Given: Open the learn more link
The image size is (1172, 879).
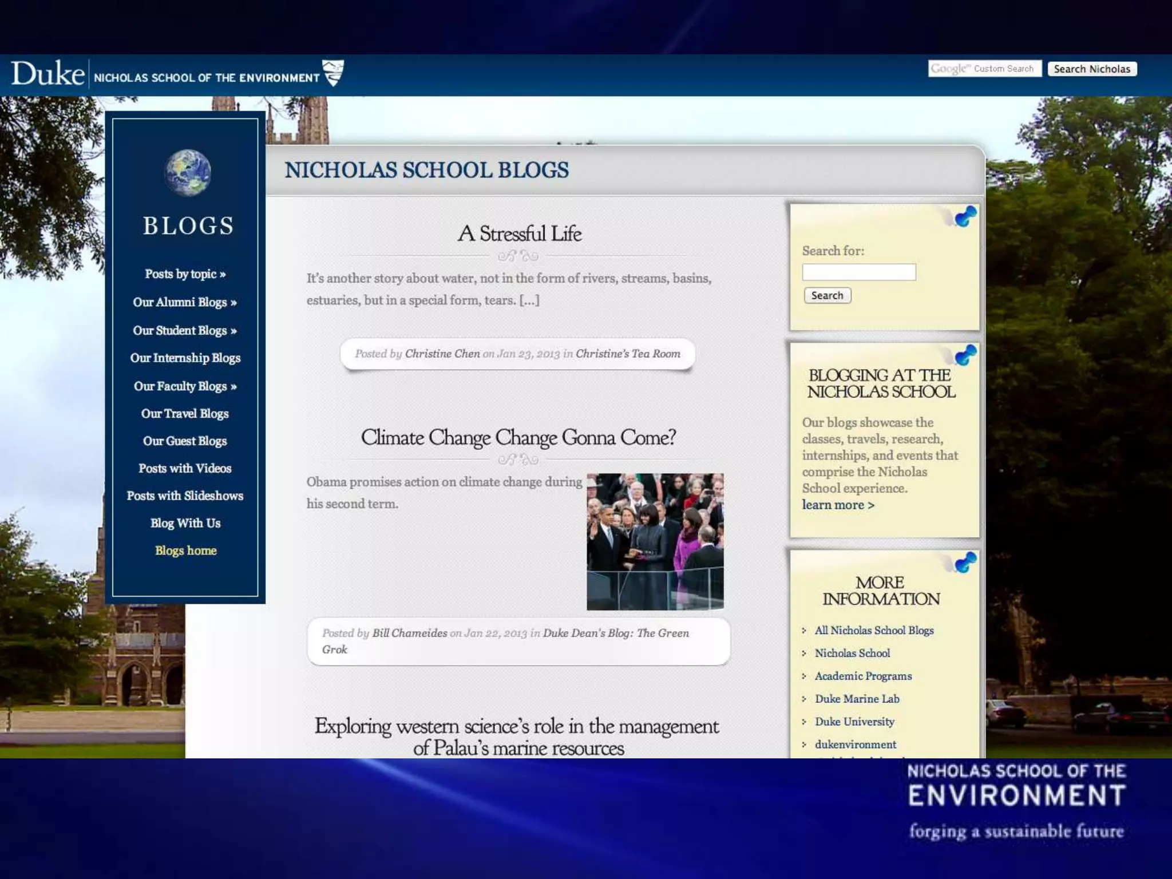Looking at the screenshot, I should 838,505.
